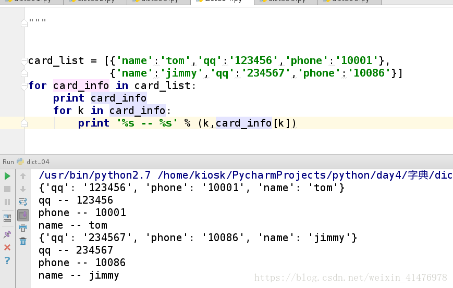This screenshot has height=288, width=453.
Task: Close the run tab with the red X
Action: tap(7, 247)
